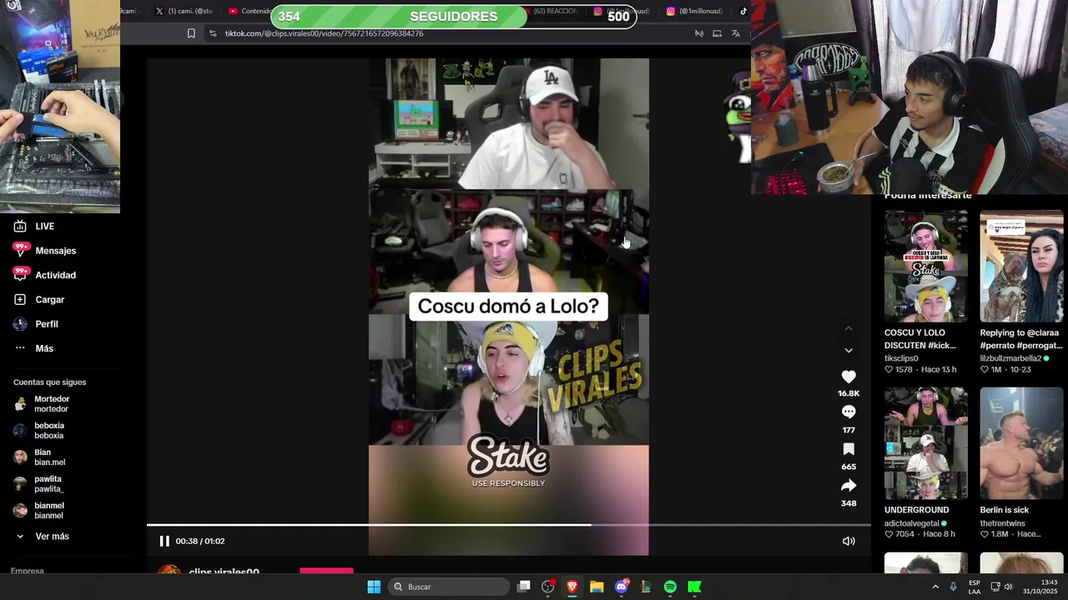Show hidden tray icons chevron

coord(935,587)
